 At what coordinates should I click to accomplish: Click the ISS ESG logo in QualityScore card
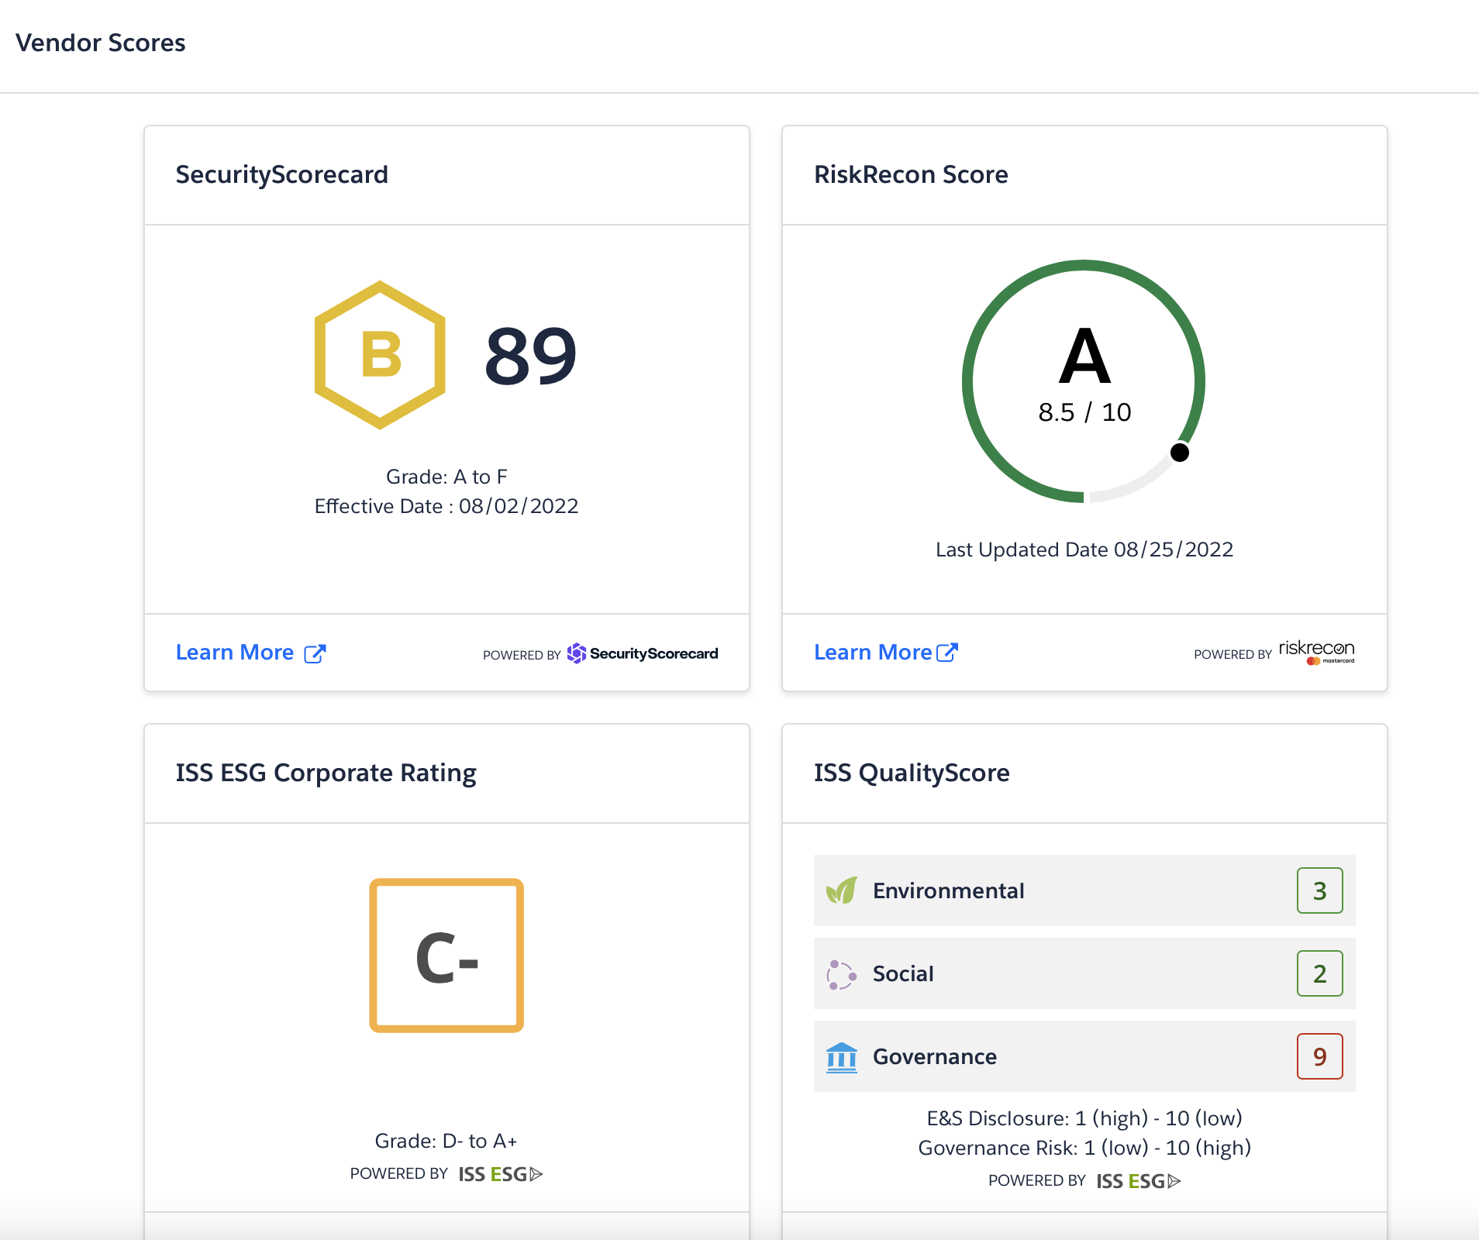coord(1137,1180)
